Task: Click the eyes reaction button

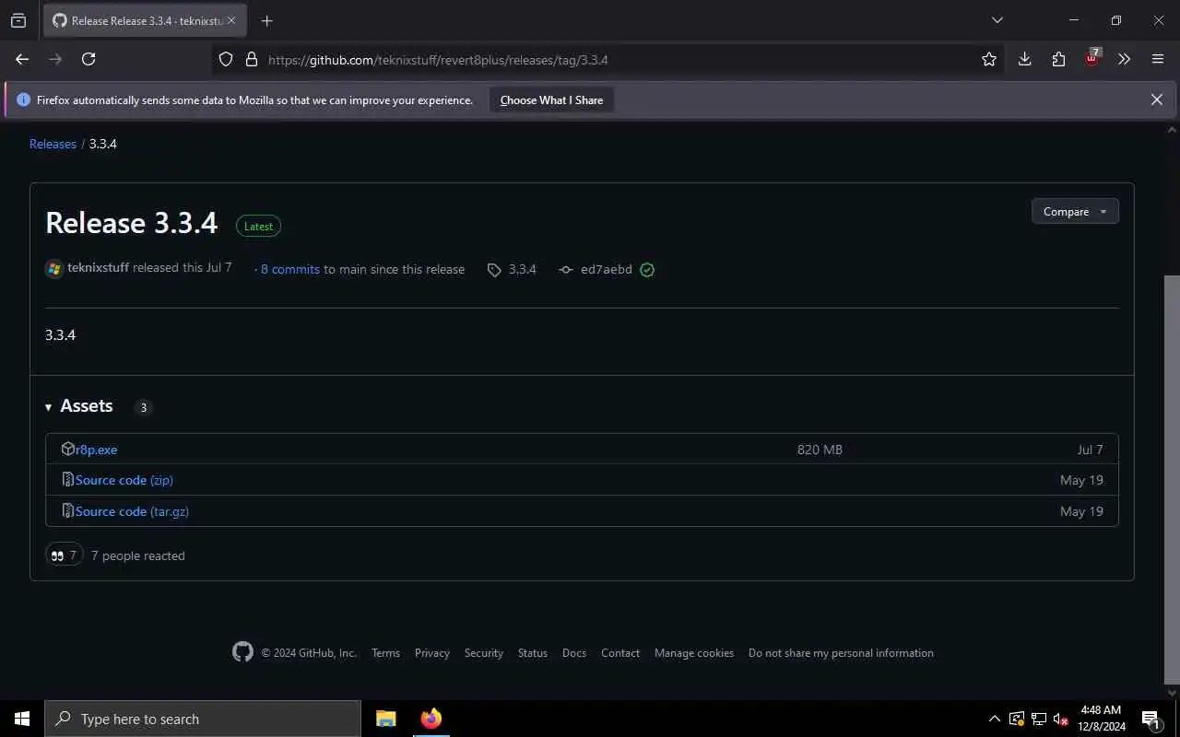Action: [x=64, y=555]
